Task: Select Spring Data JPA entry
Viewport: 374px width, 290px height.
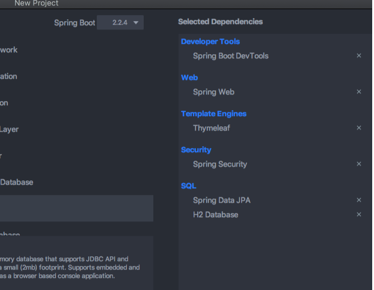Action: pyautogui.click(x=222, y=200)
